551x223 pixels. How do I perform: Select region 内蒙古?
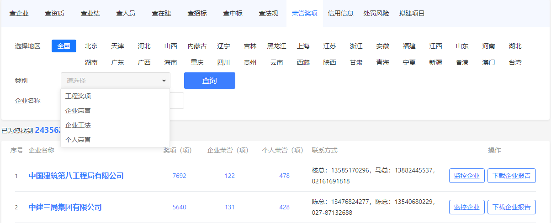(197, 46)
